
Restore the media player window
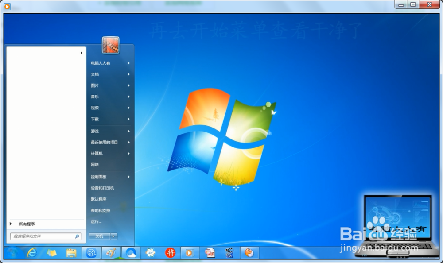[x=413, y=5]
